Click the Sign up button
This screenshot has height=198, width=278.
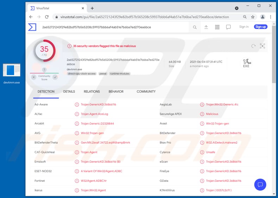260,27
